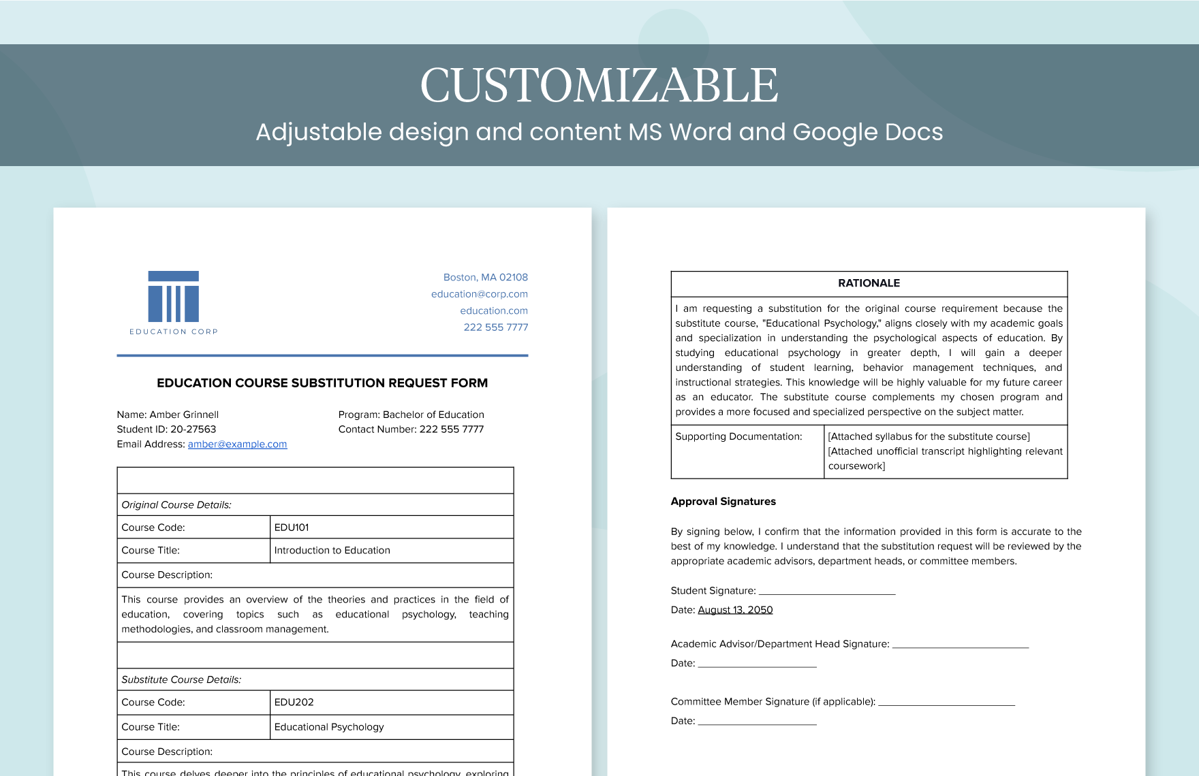1199x776 pixels.
Task: Open the amber@example.com email link
Action: pyautogui.click(x=236, y=444)
